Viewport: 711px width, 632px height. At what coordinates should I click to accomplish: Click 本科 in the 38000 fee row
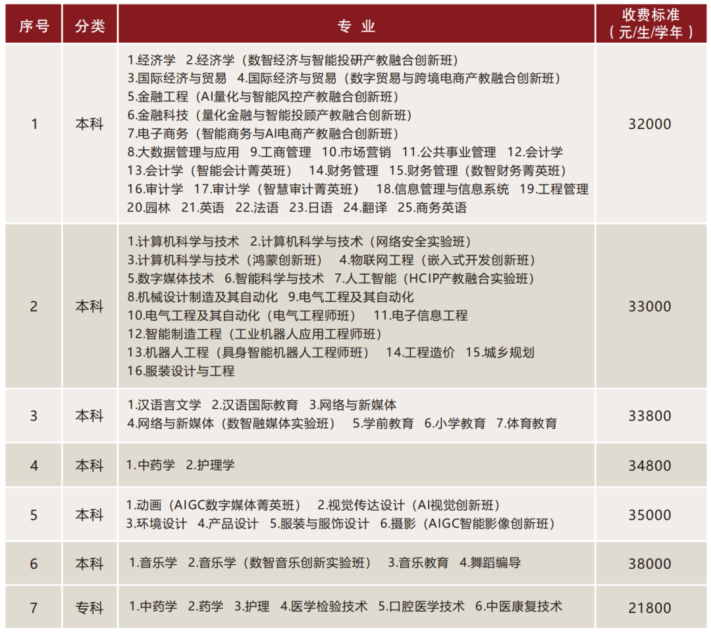[90, 564]
